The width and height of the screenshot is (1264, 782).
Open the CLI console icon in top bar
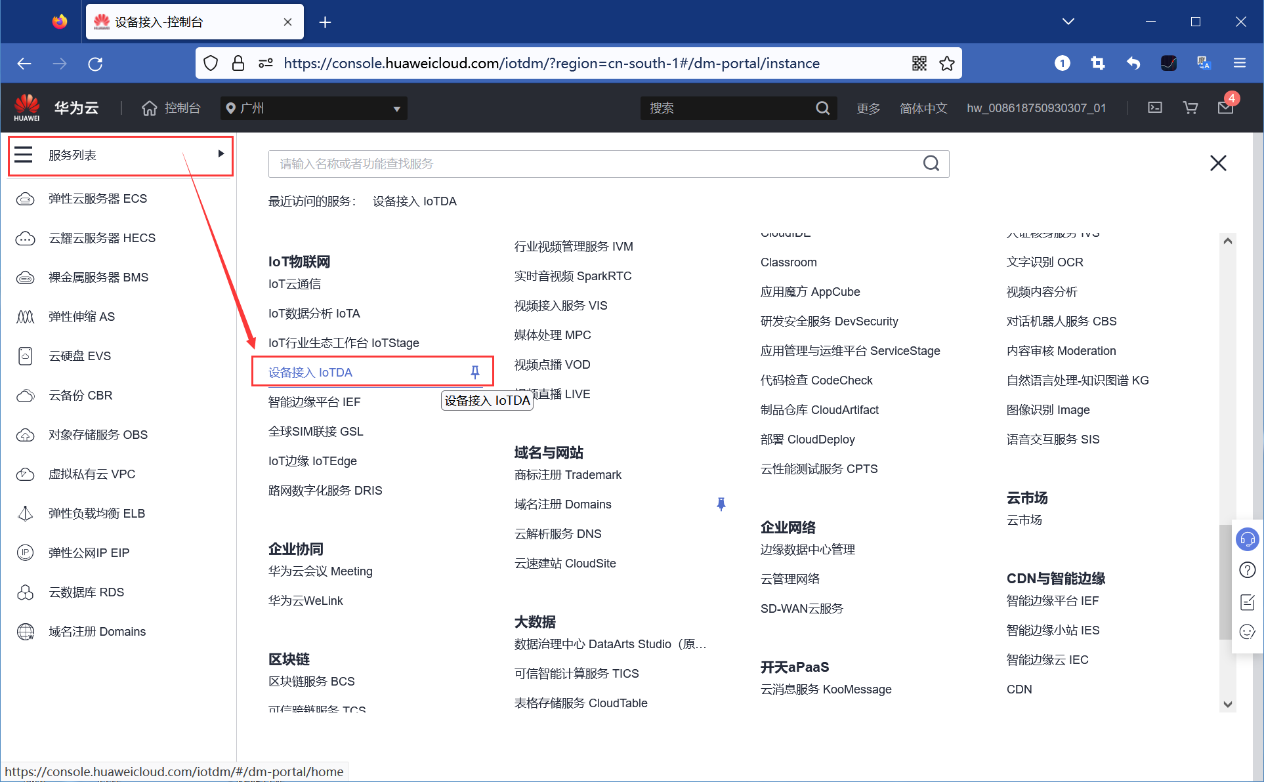click(x=1155, y=107)
